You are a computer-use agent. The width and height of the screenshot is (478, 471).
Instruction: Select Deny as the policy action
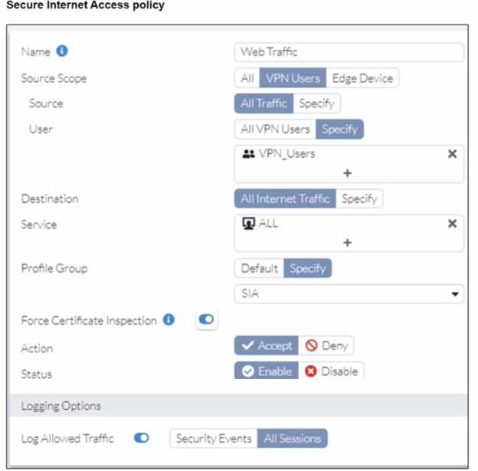[x=326, y=345]
